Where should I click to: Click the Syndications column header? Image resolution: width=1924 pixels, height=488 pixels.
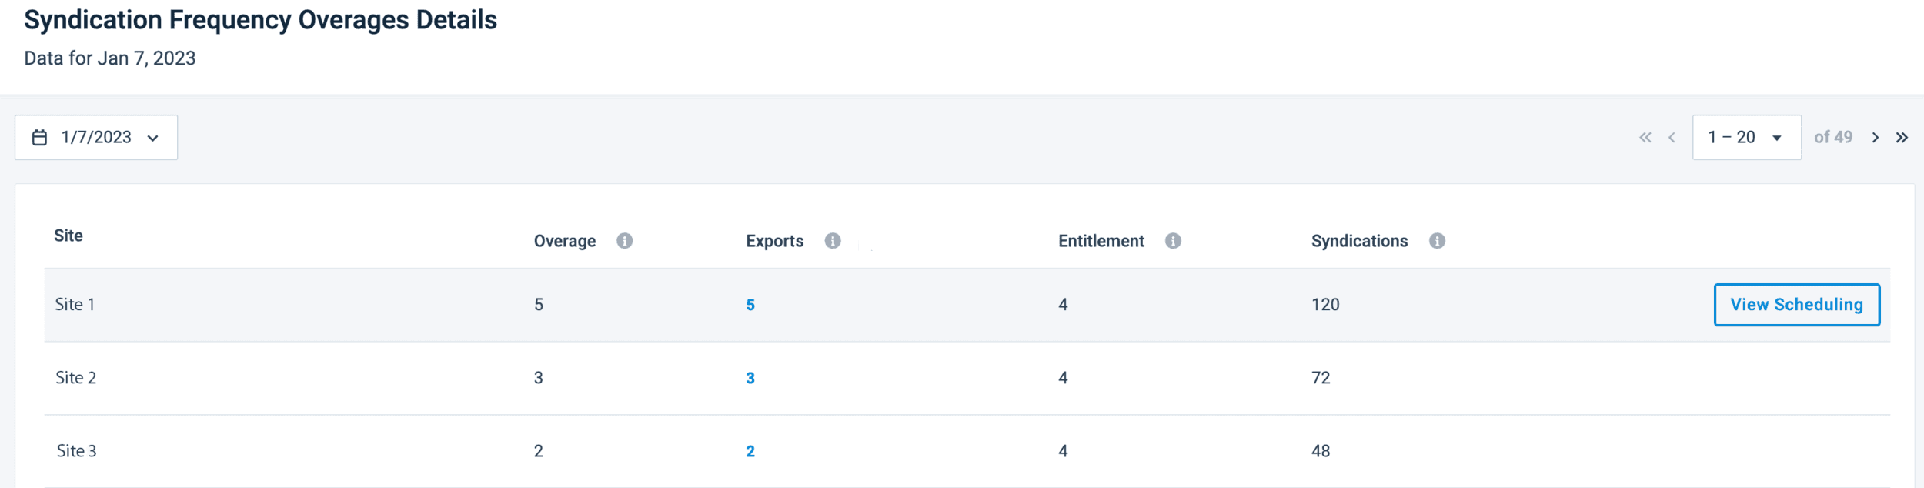1358,241
